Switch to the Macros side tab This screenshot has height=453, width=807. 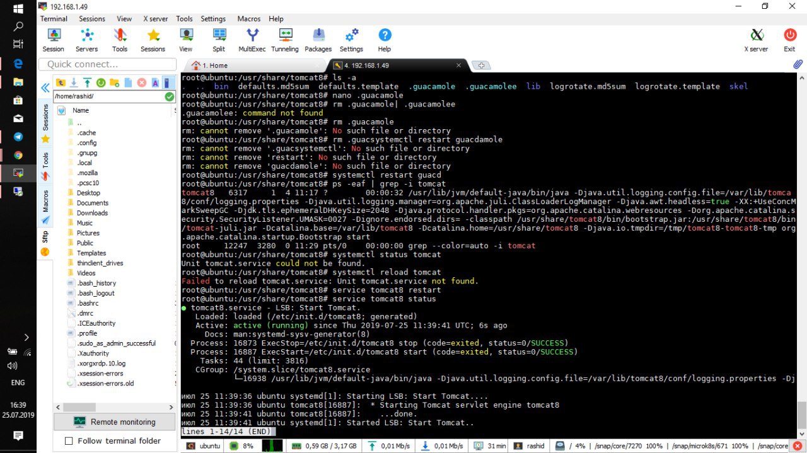[x=45, y=207]
